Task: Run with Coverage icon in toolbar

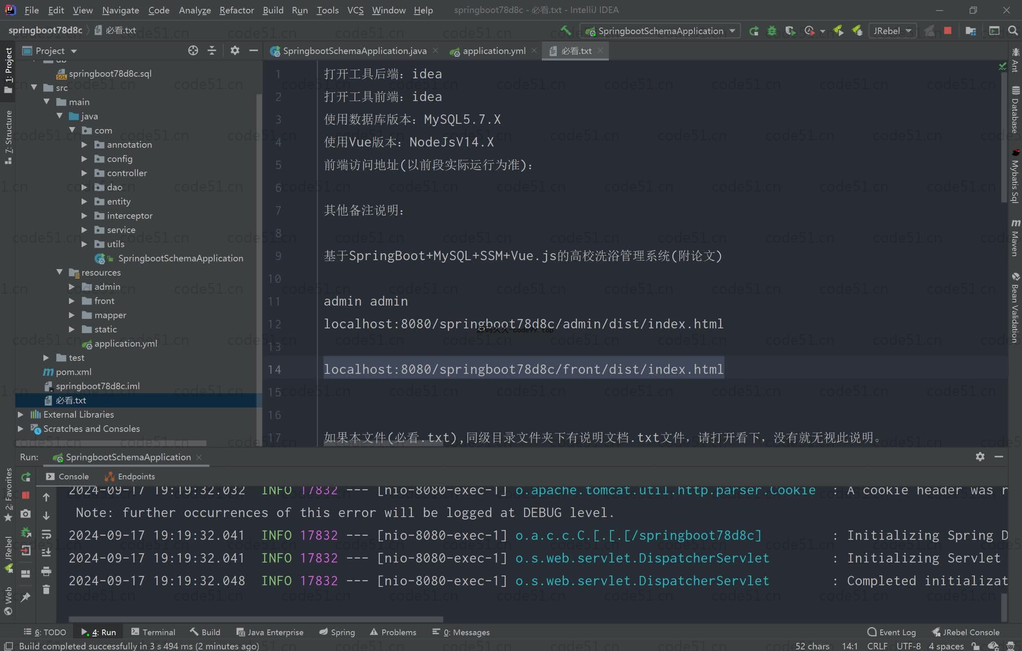Action: [x=790, y=30]
